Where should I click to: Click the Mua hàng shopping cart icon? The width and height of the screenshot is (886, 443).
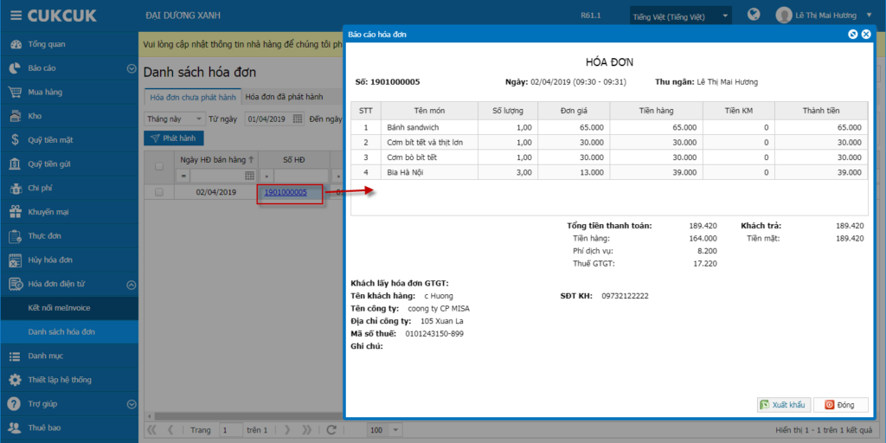coord(16,92)
